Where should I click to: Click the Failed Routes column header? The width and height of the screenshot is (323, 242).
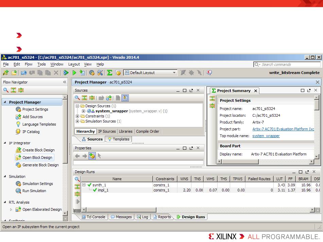pyautogui.click(x=259, y=179)
